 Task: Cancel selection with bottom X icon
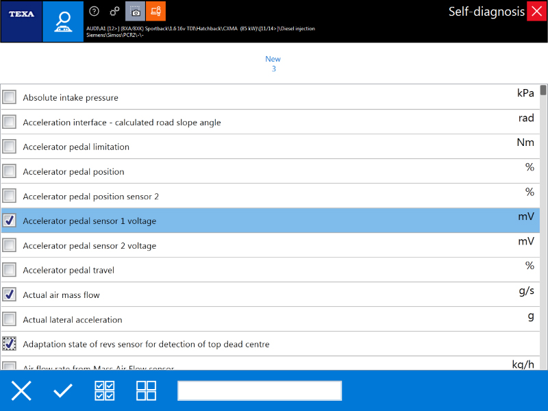pyautogui.click(x=21, y=390)
